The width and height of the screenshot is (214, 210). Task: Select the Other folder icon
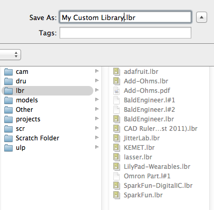[x=8, y=110]
